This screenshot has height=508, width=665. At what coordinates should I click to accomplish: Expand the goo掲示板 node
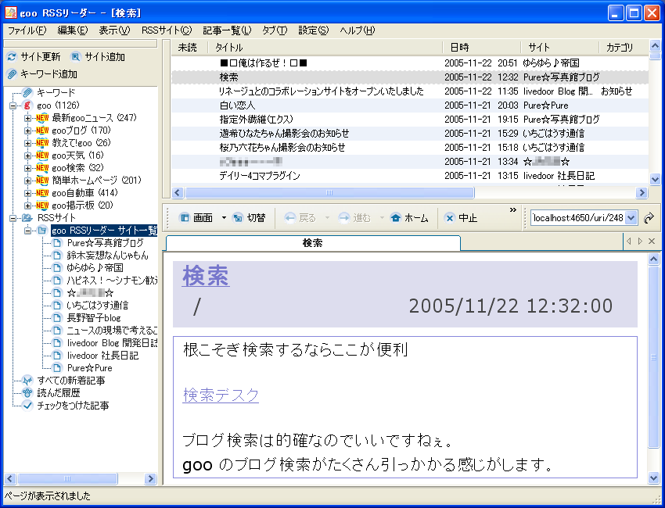(27, 206)
